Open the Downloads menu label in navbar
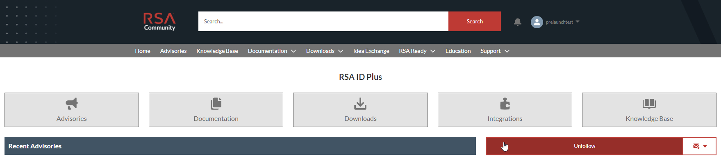This screenshot has width=721, height=159. click(x=320, y=51)
